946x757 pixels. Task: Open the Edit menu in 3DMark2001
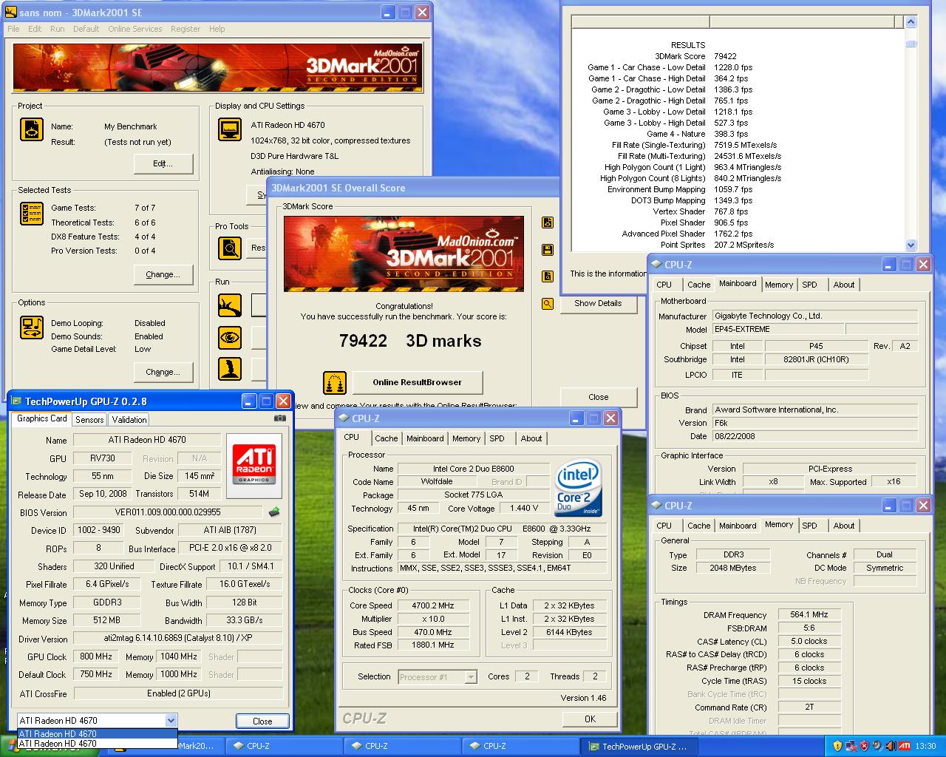tap(35, 29)
